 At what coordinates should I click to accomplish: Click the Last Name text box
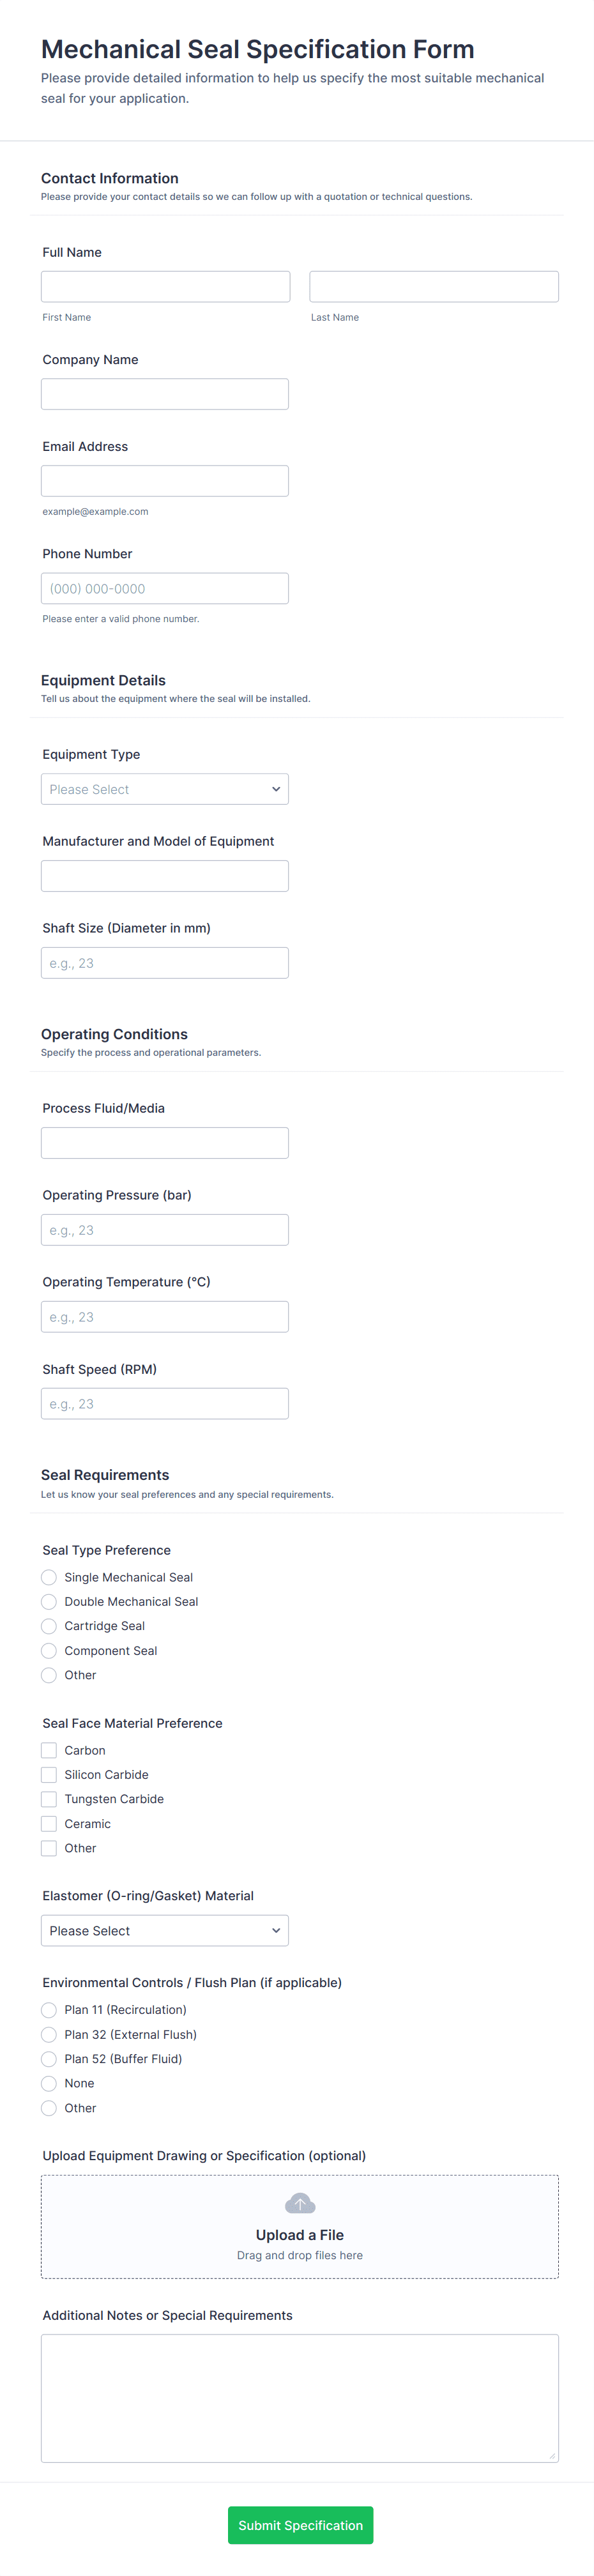click(x=434, y=286)
